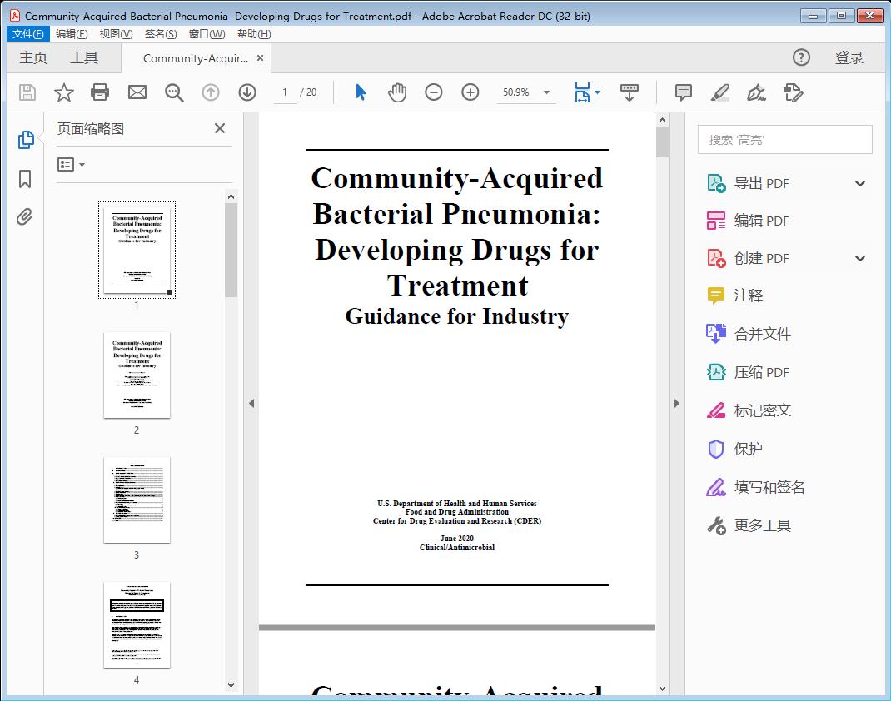Open the thumbnail options dropdown in 页面缩略图
The width and height of the screenshot is (891, 701).
tap(70, 164)
